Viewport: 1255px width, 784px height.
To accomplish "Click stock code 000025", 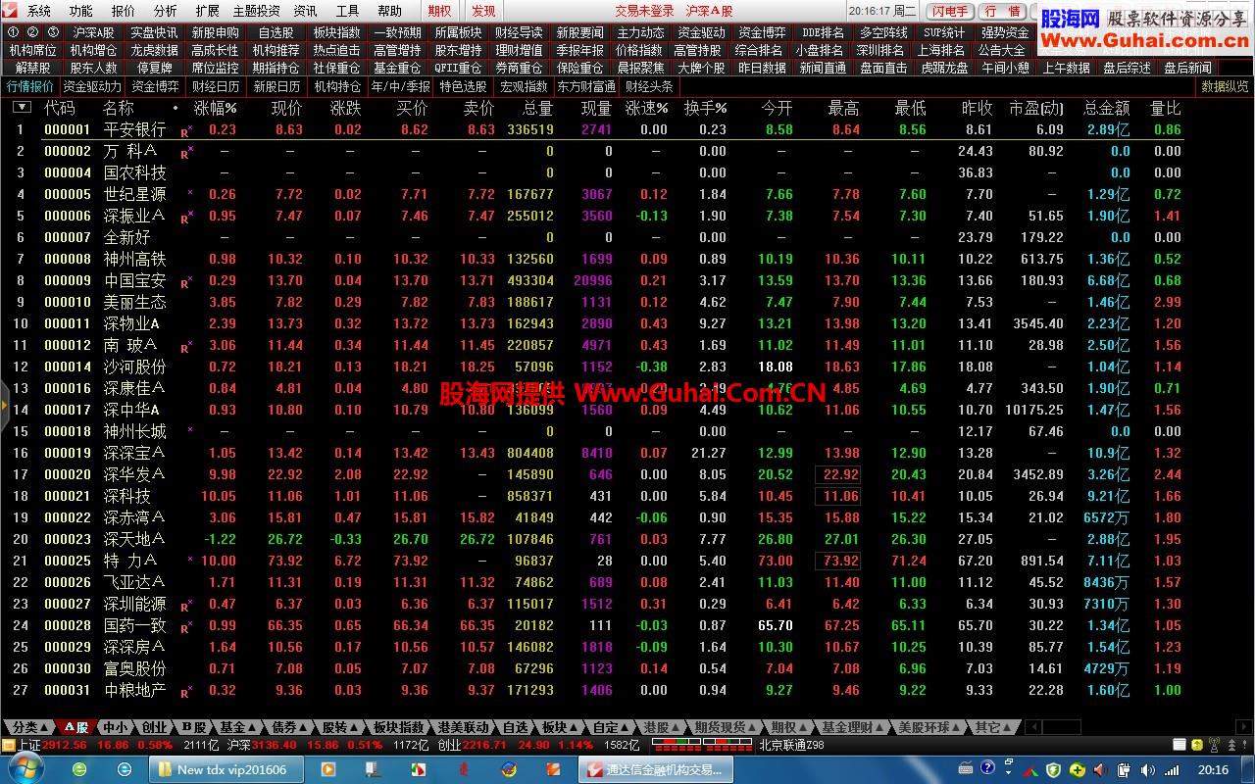I will (x=68, y=561).
